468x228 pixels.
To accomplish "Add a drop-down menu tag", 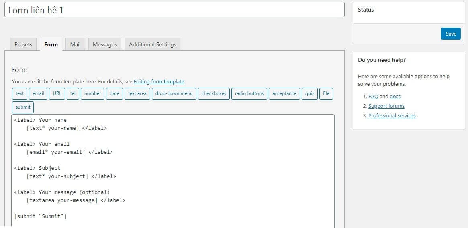I will point(174,93).
